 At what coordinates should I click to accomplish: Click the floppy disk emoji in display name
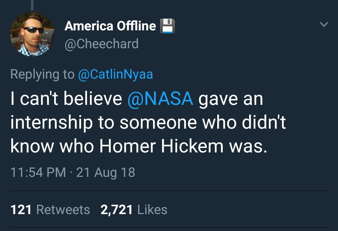pos(168,26)
